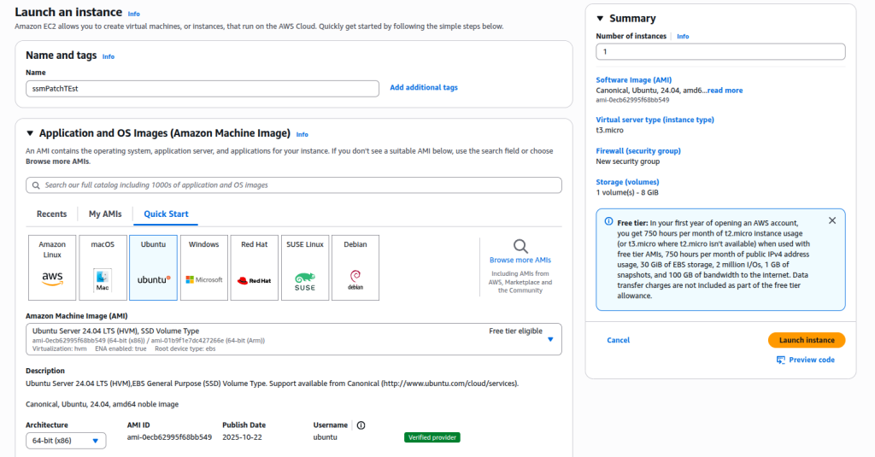The image size is (875, 457).
Task: Click the Number of instances field
Action: tap(720, 52)
